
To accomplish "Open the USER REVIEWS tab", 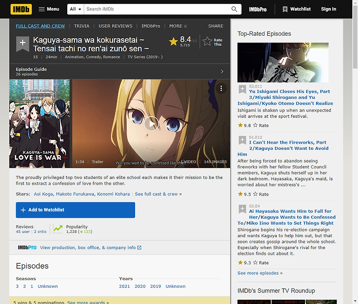I will 116,26.
